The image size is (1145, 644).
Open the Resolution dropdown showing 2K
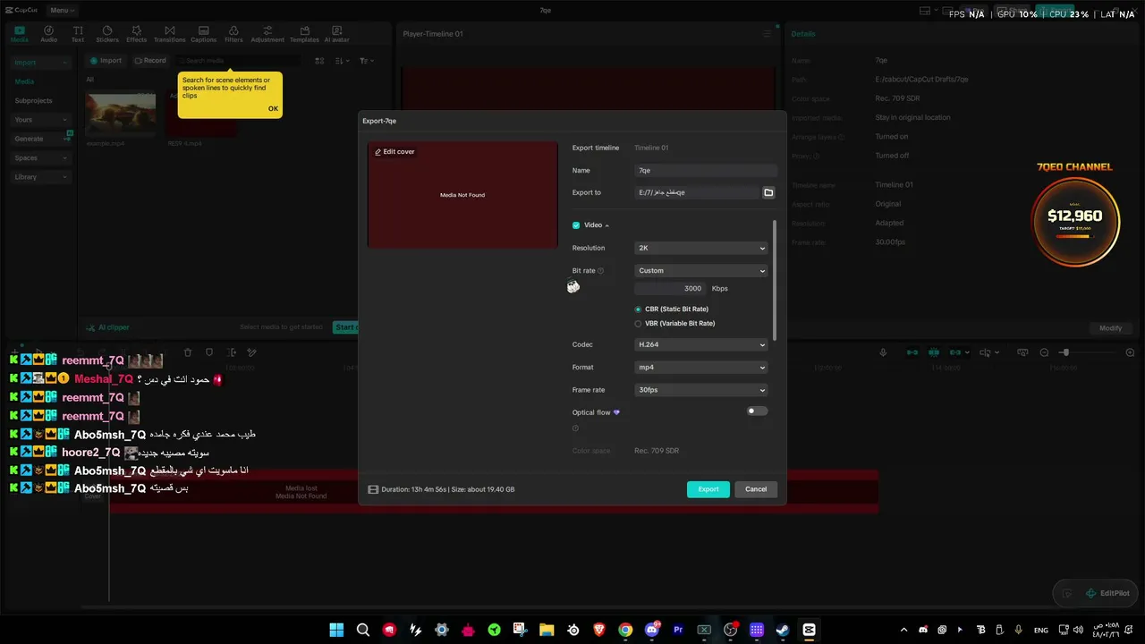(x=701, y=248)
